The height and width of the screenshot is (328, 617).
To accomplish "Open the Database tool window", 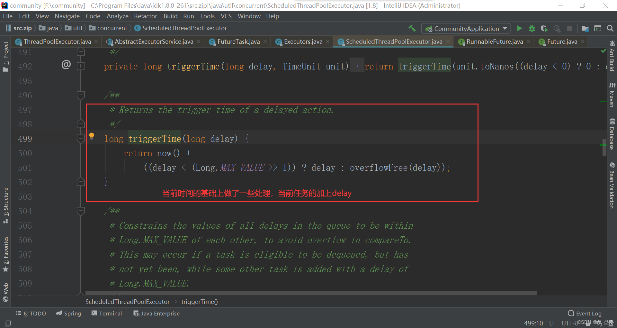I will click(x=612, y=134).
